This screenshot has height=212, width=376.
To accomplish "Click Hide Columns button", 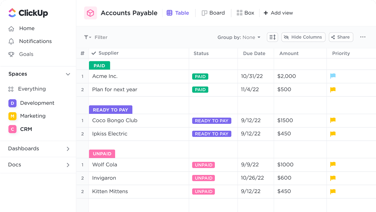I will point(303,37).
